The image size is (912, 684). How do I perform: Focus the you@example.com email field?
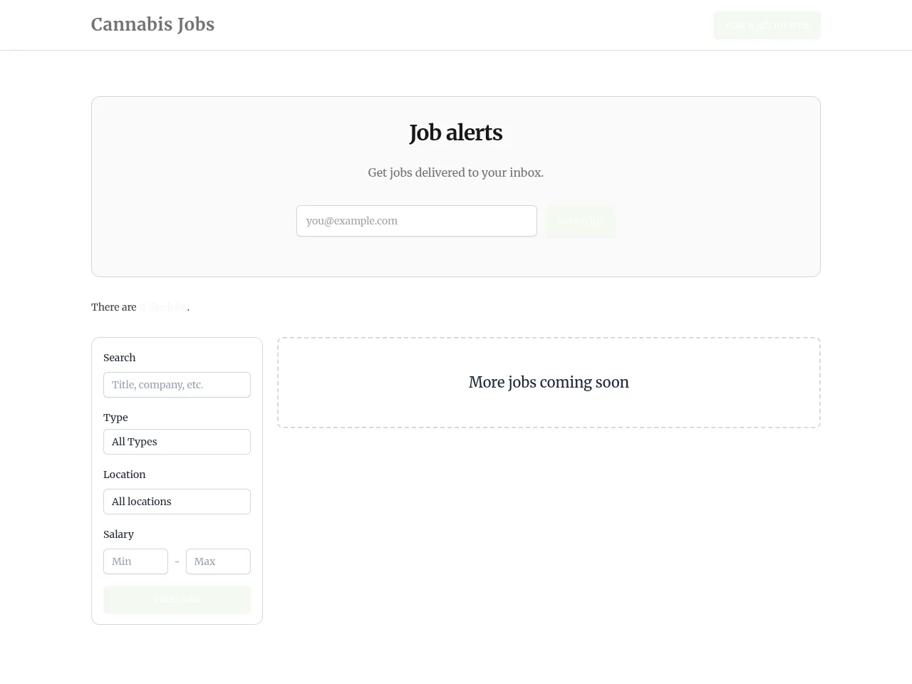pos(417,221)
